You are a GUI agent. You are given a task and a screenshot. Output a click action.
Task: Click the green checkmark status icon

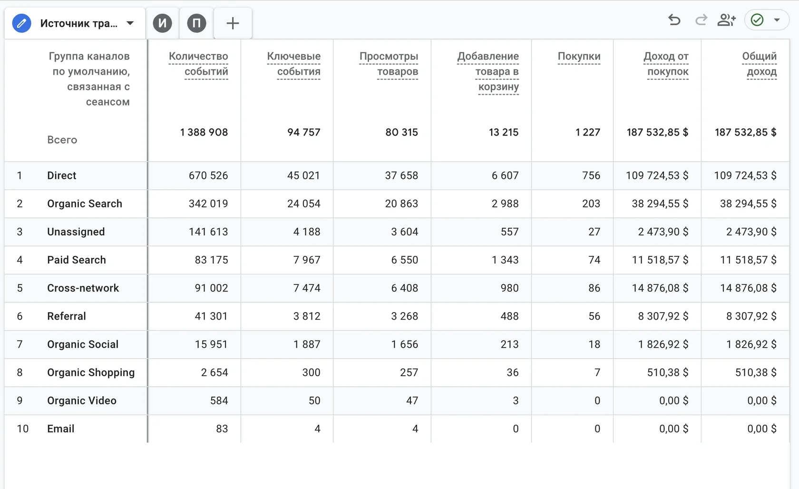[x=757, y=20]
